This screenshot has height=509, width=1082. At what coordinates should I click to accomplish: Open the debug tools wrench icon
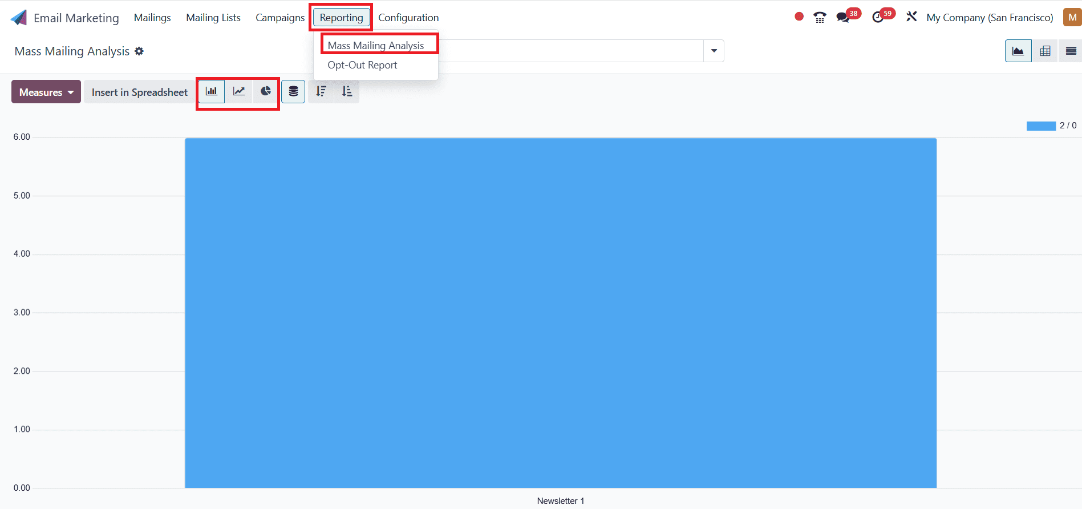pos(911,17)
